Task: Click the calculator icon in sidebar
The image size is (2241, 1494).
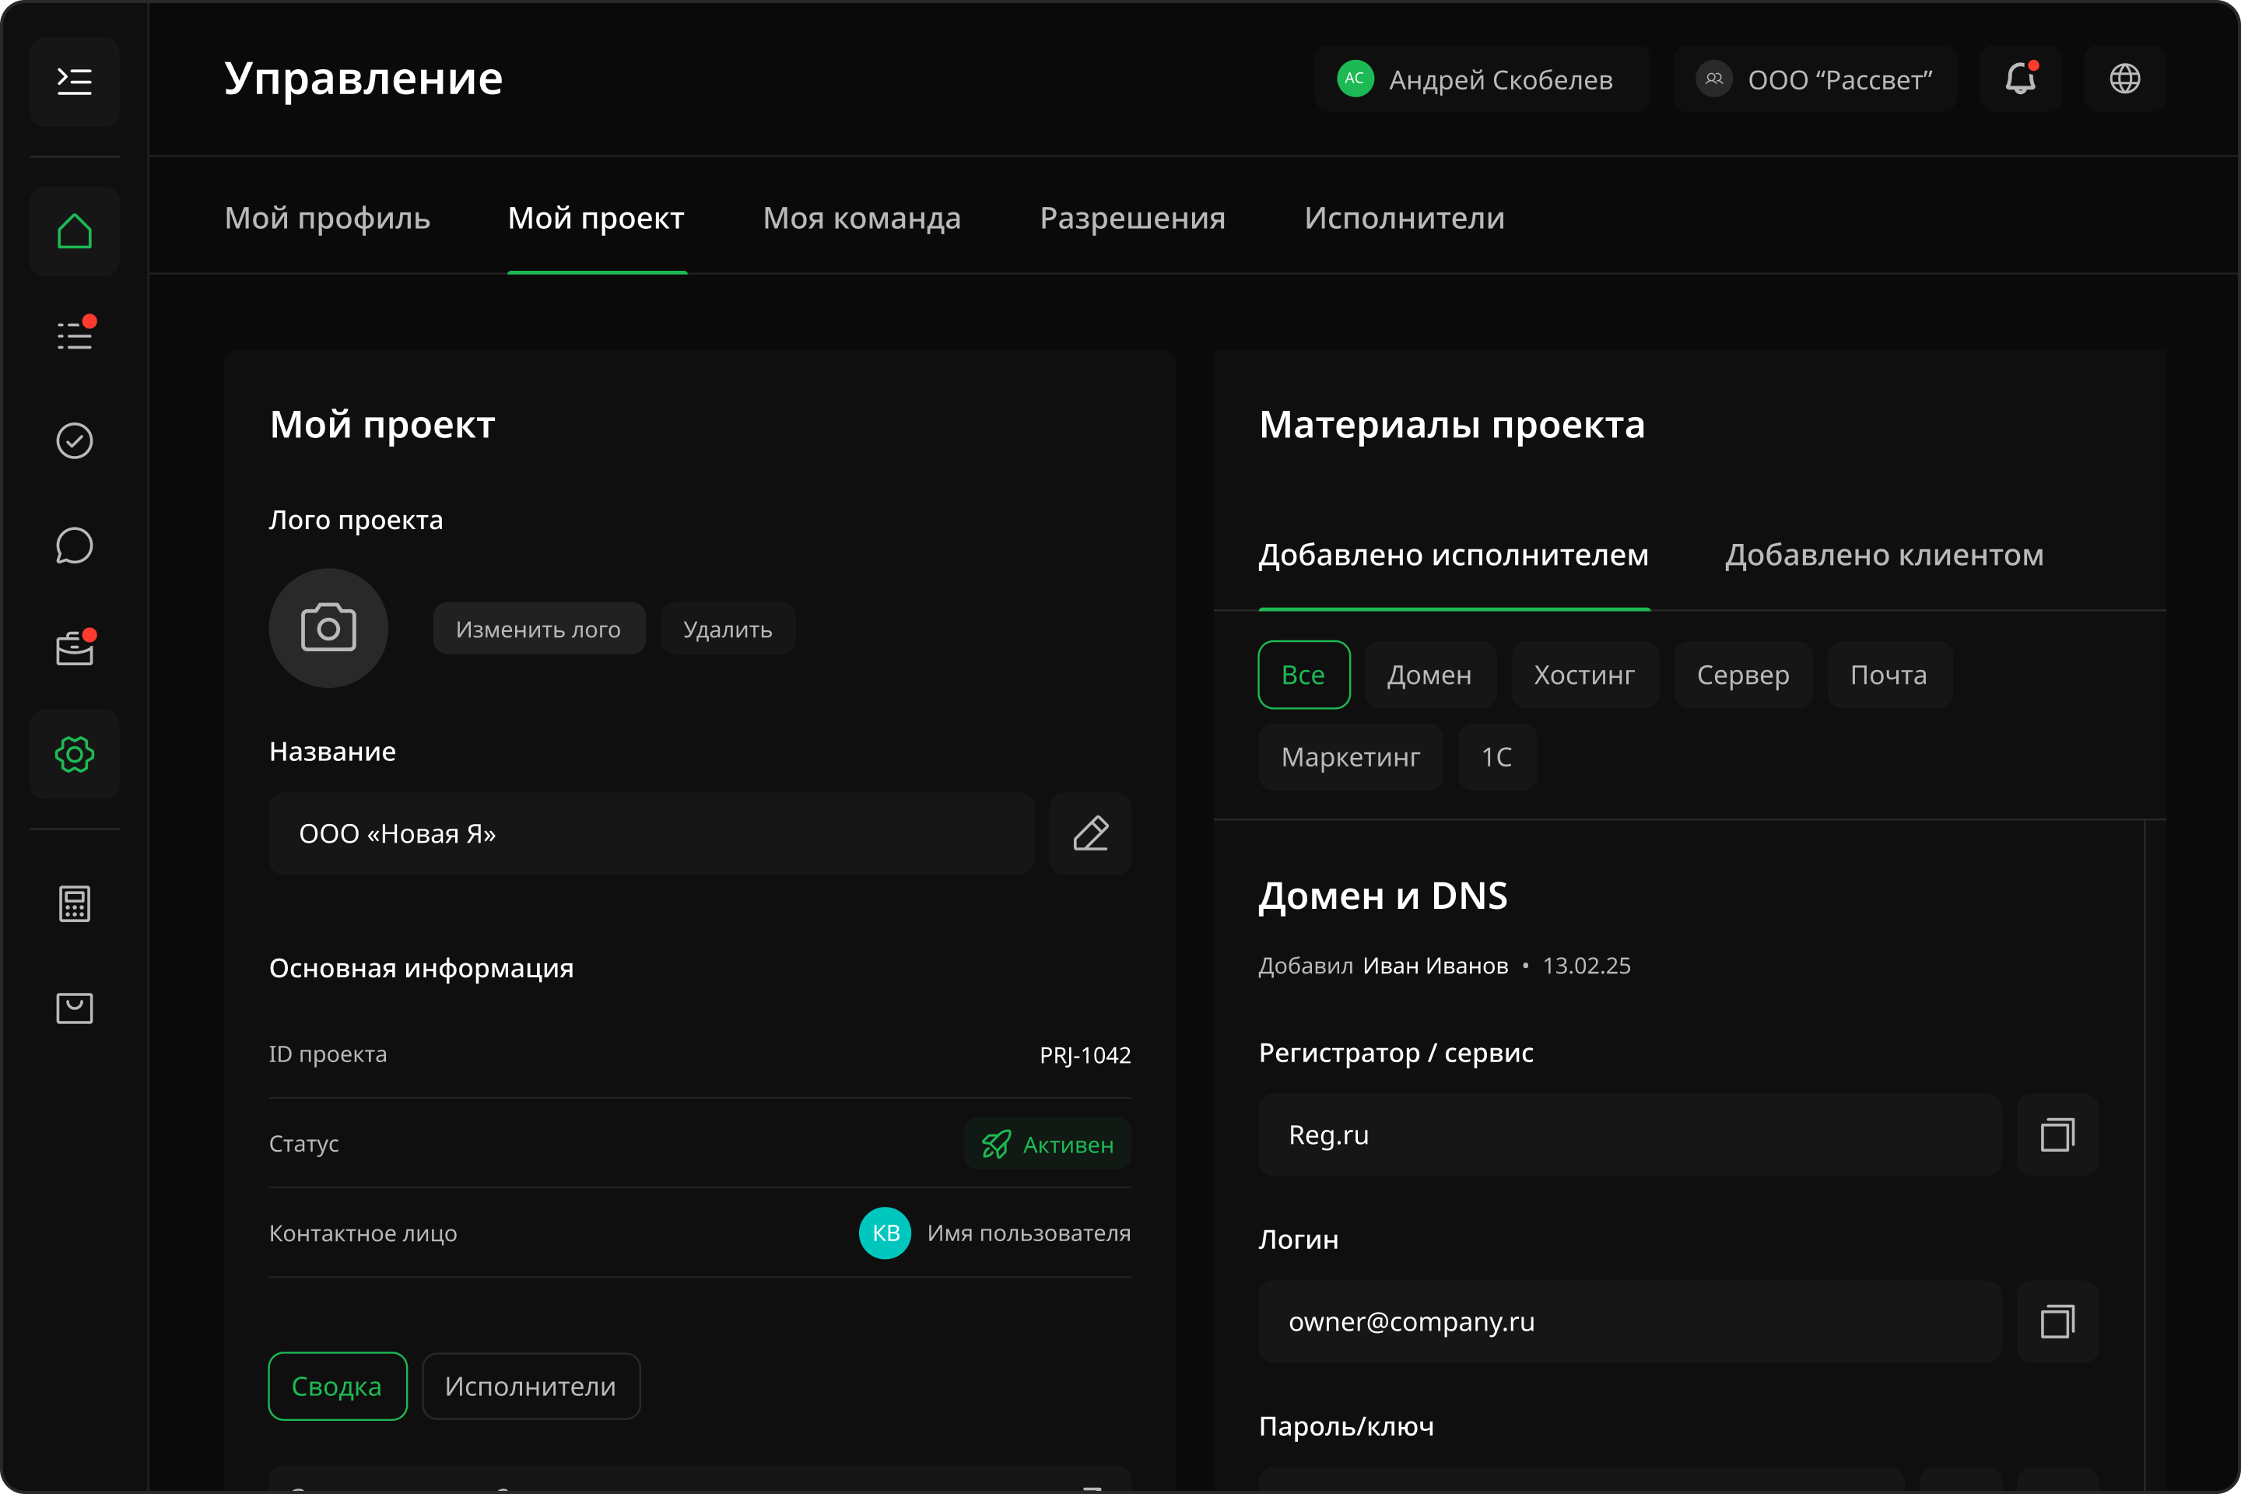Action: [x=75, y=903]
